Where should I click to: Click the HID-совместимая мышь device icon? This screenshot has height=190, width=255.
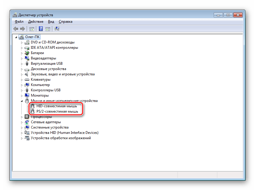[33, 106]
